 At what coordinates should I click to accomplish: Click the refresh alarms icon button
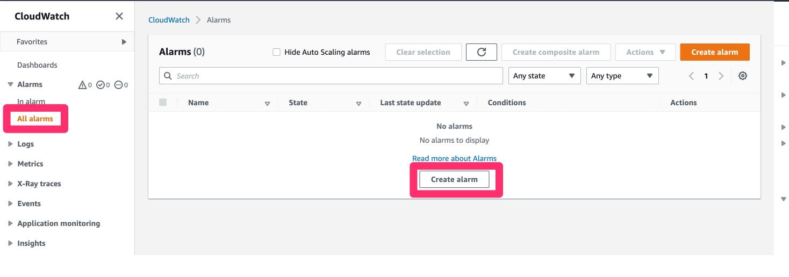pyautogui.click(x=482, y=52)
